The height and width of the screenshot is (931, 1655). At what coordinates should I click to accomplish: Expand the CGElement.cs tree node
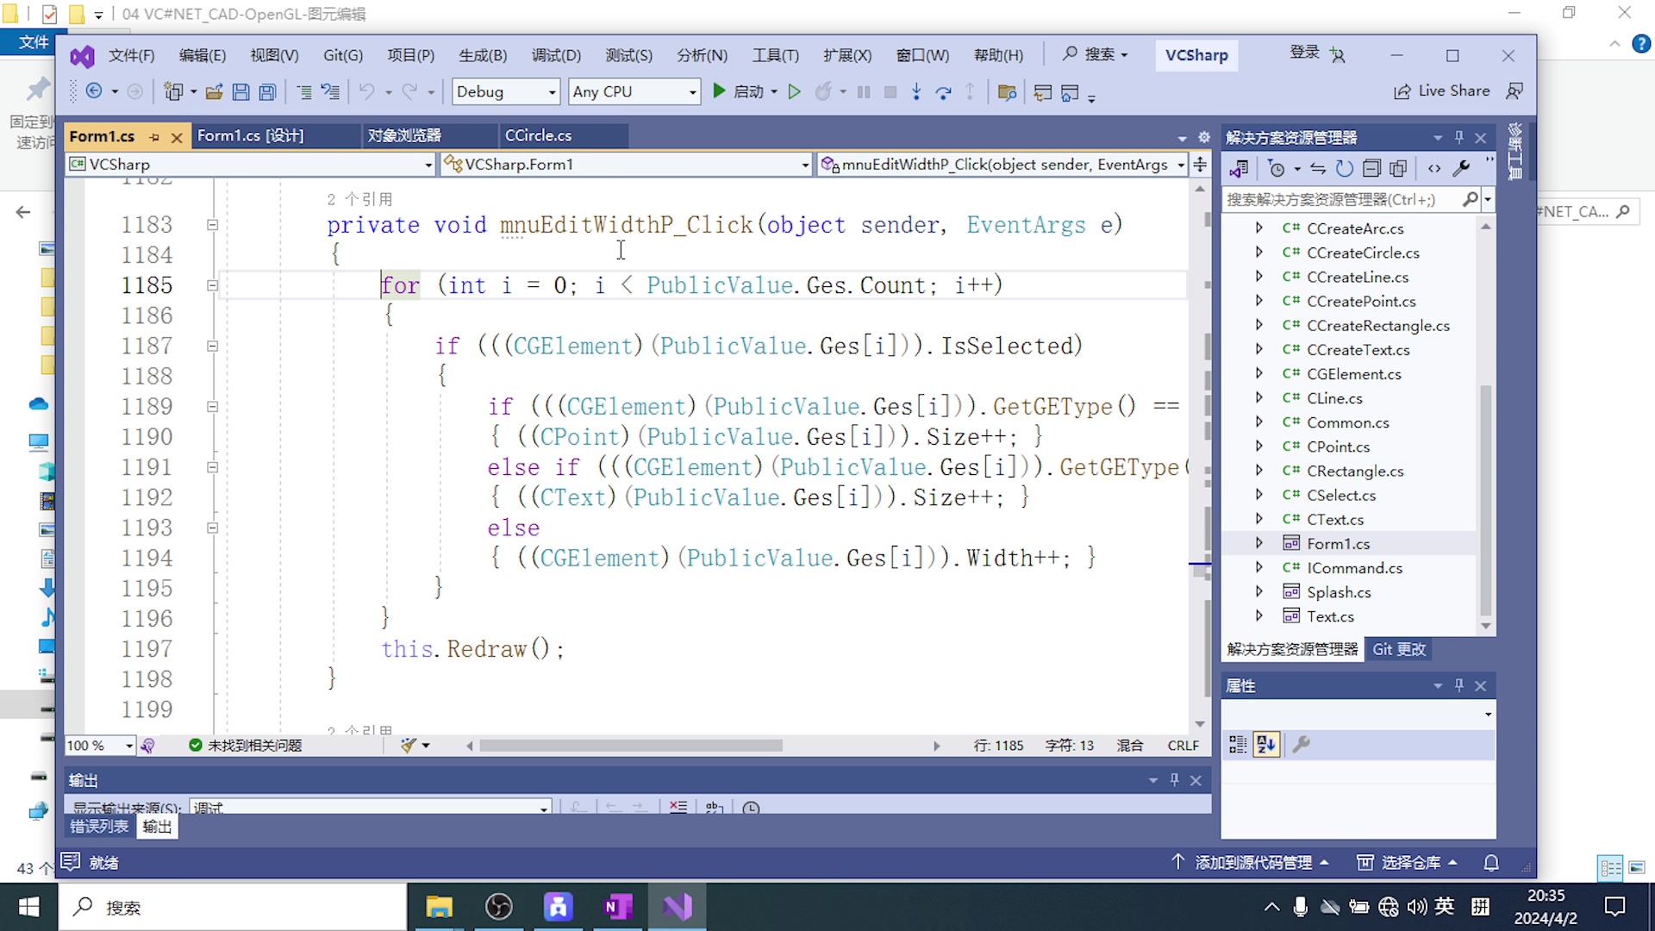(1258, 373)
